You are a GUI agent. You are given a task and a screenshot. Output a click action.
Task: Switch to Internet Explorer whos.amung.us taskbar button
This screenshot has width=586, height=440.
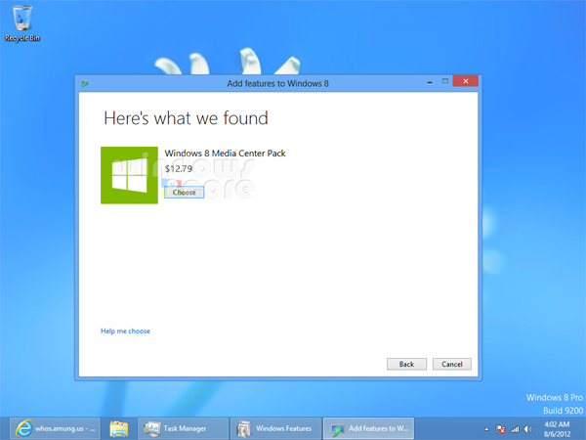(x=55, y=428)
